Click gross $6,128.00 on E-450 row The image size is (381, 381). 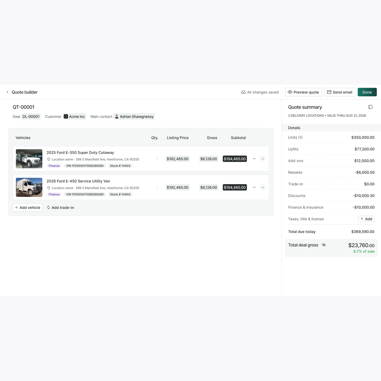coord(209,187)
